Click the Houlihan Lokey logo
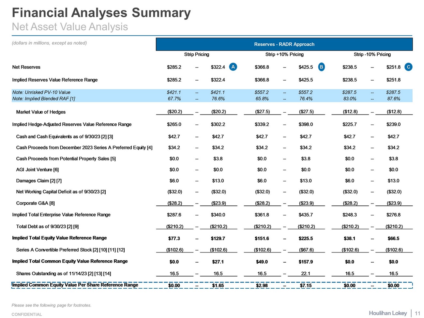 [388, 313]
